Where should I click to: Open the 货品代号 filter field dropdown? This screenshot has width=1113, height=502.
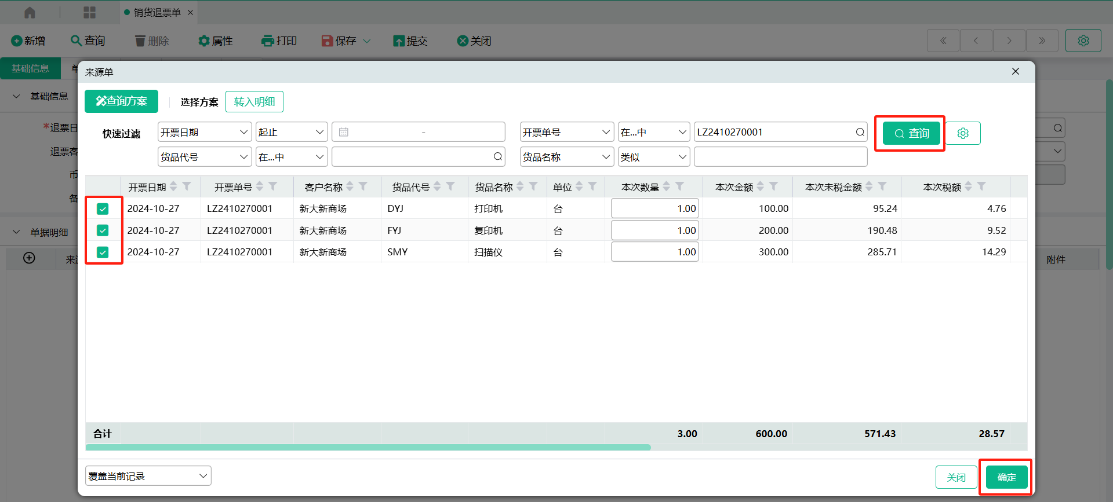205,157
